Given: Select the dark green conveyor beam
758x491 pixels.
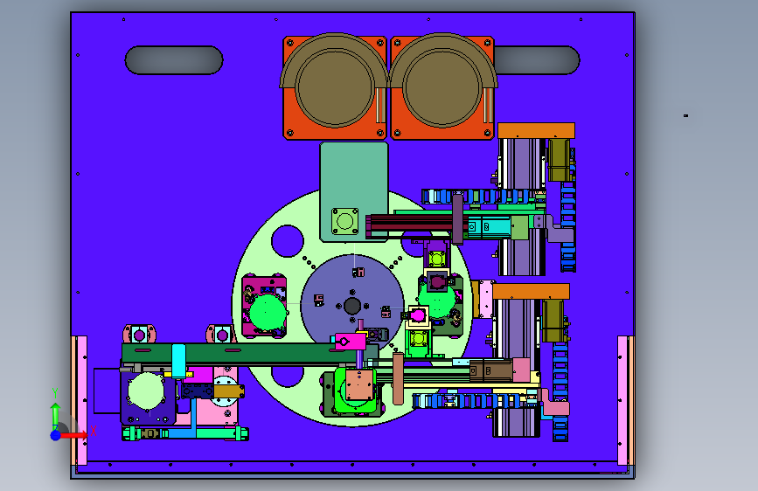Looking at the screenshot, I should click(241, 353).
